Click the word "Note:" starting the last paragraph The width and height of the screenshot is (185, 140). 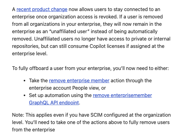click(x=19, y=115)
